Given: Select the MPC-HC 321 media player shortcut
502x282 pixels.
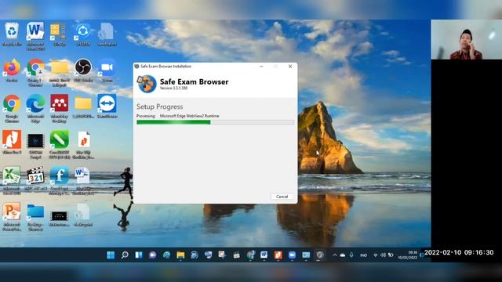Looking at the screenshot, I should [35, 179].
